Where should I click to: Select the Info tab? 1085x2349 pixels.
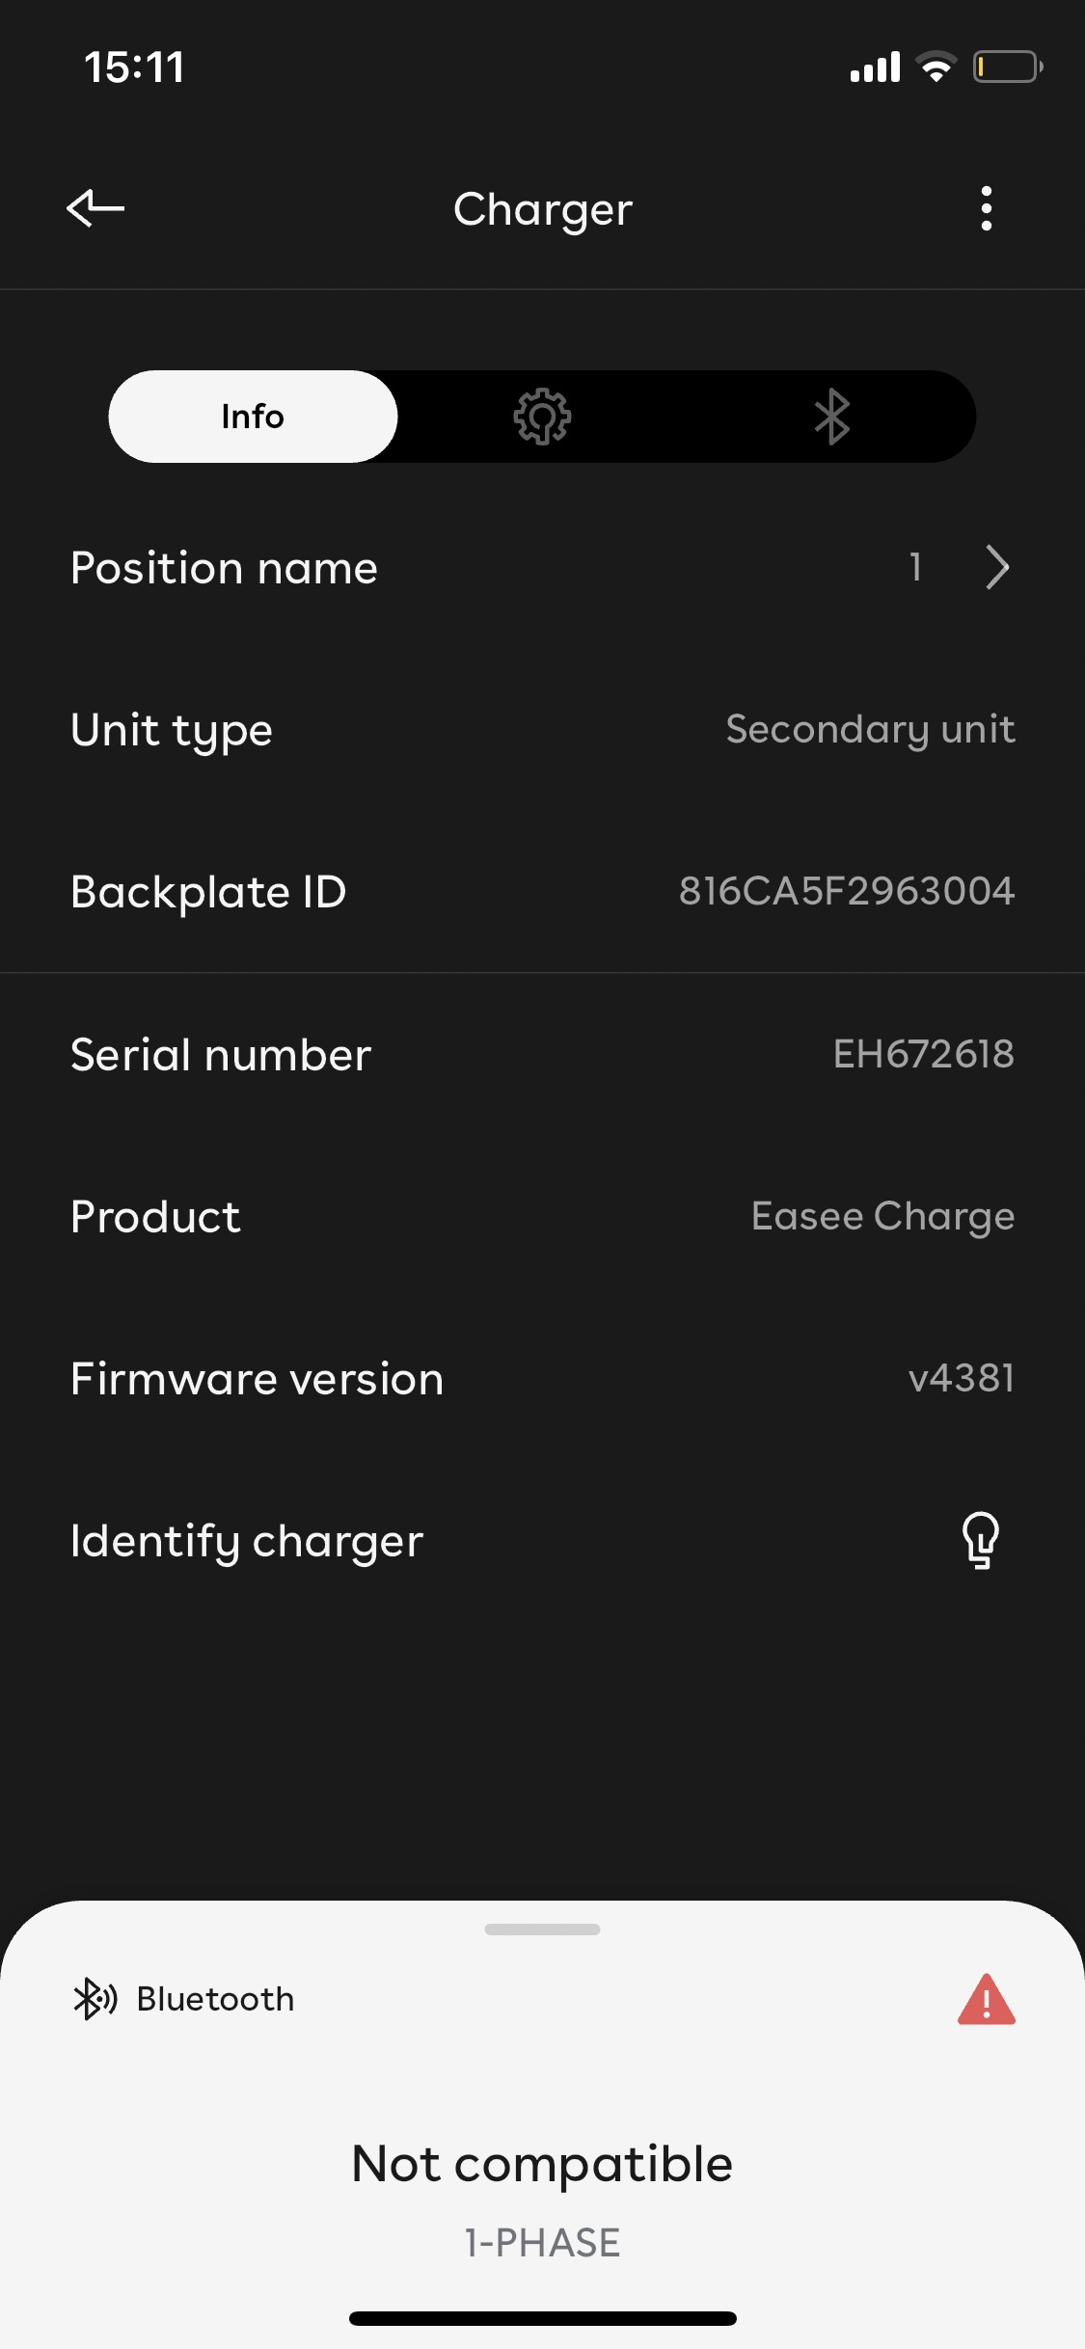pyautogui.click(x=253, y=417)
